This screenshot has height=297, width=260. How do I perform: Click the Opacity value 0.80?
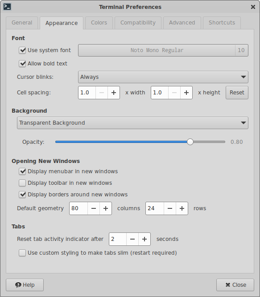tap(236, 142)
